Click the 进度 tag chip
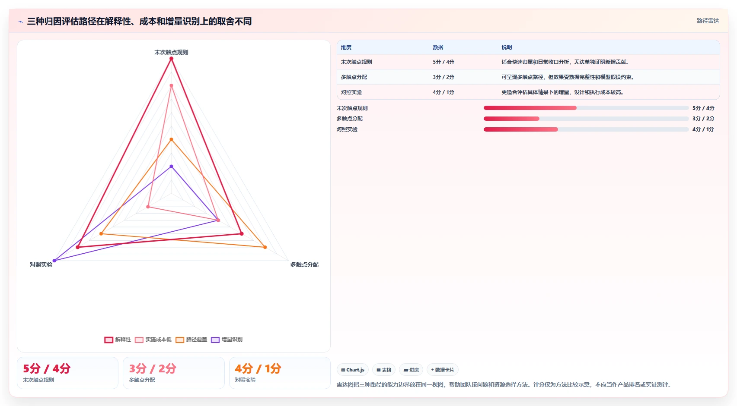The height and width of the screenshot is (406, 737). click(411, 370)
